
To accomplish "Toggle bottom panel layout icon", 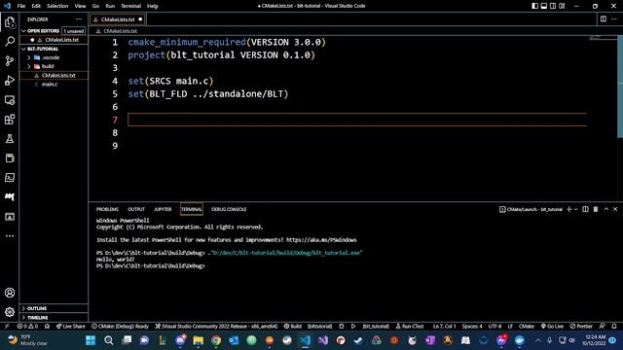I will coord(544,6).
